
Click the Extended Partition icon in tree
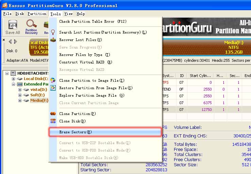[20, 84]
